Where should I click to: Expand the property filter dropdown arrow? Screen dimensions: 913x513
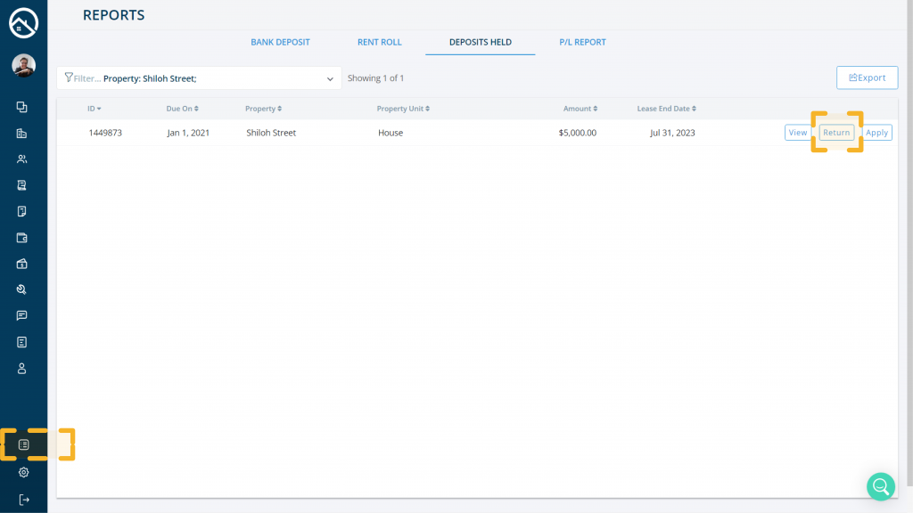coord(330,78)
